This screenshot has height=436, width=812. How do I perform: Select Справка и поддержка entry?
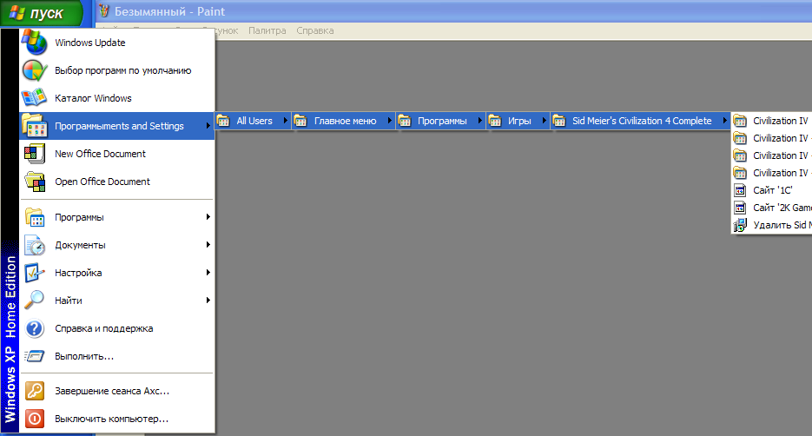click(116, 328)
